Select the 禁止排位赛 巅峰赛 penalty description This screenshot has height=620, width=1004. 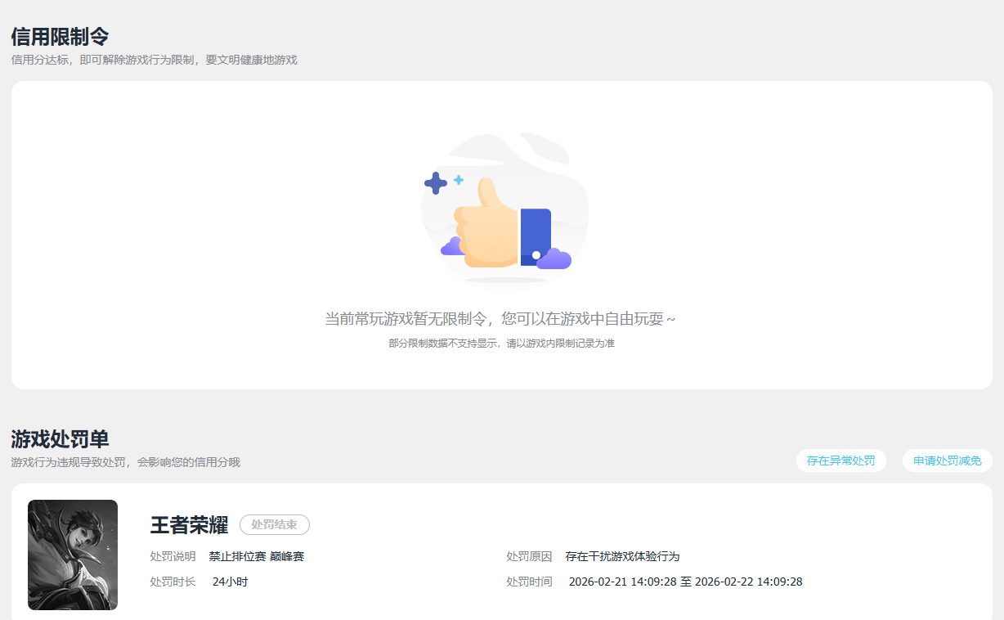[257, 556]
